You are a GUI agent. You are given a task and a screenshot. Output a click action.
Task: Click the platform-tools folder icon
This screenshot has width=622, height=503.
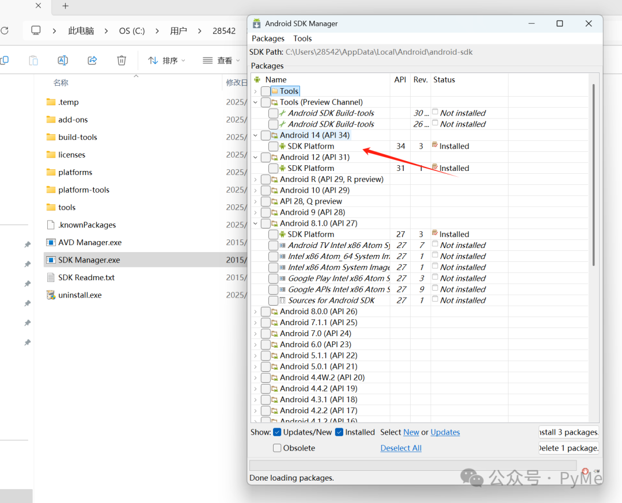[x=51, y=189]
